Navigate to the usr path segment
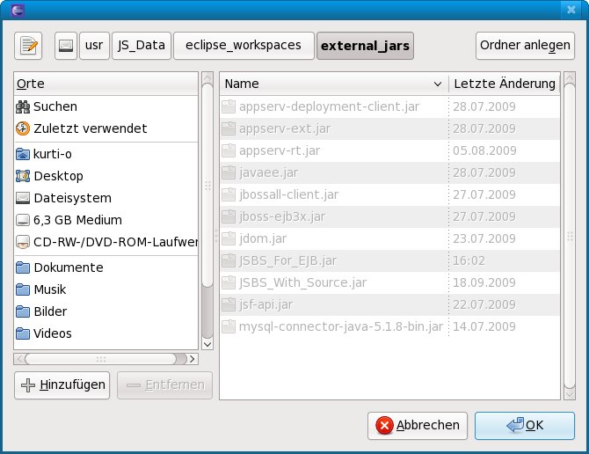The height and width of the screenshot is (454, 589). (92, 45)
